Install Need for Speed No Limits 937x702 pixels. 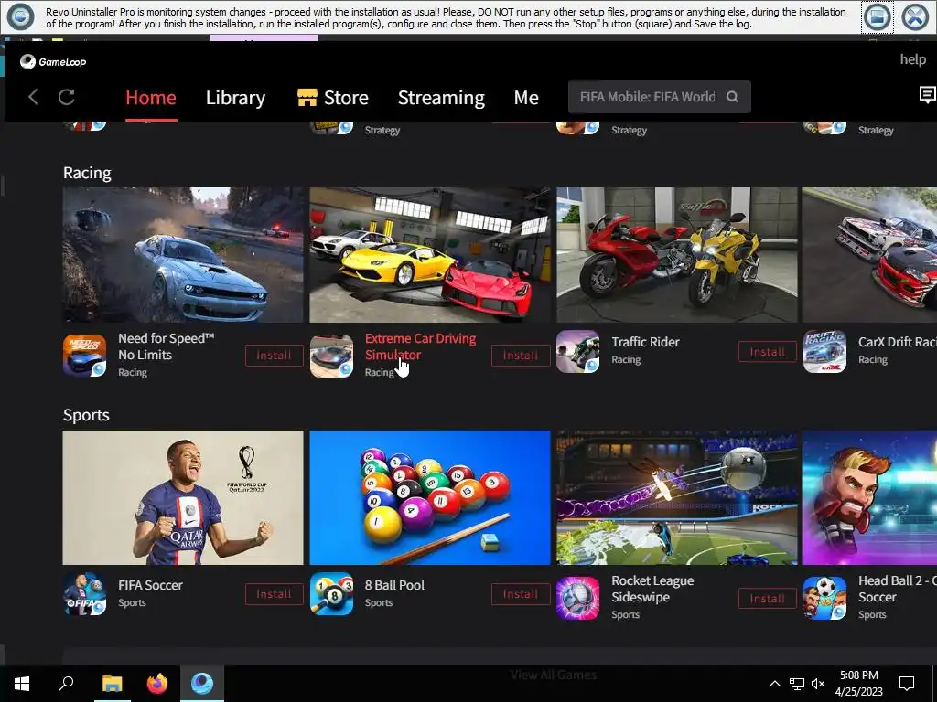pyautogui.click(x=275, y=356)
